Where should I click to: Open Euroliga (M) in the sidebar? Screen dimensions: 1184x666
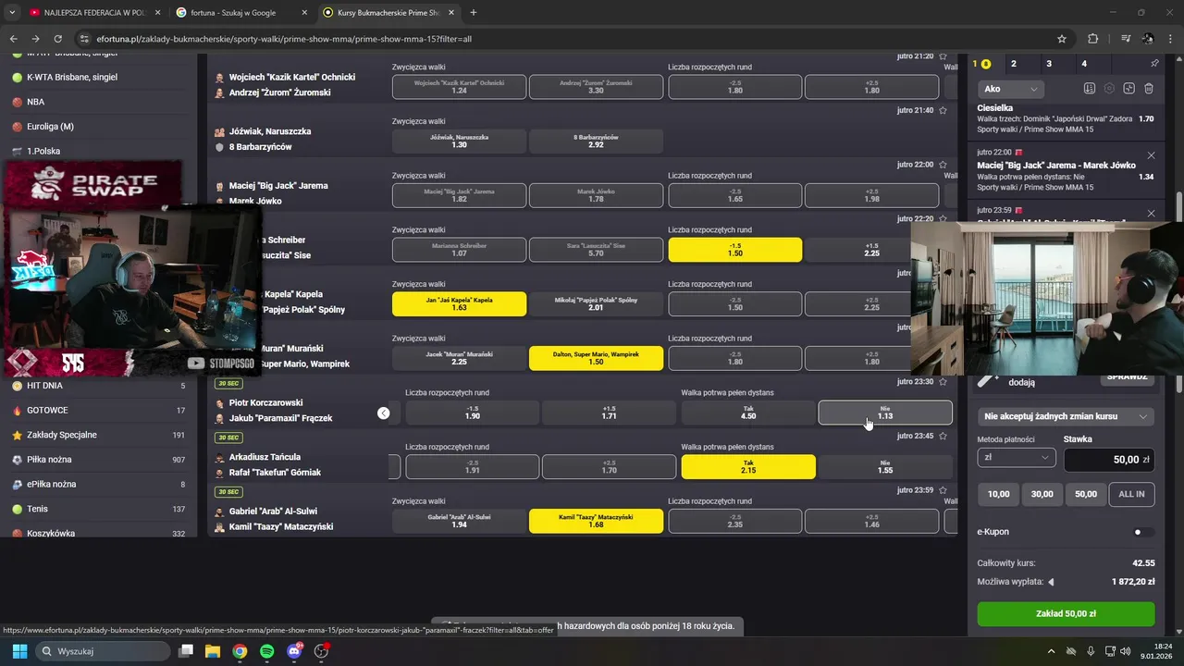50,127
